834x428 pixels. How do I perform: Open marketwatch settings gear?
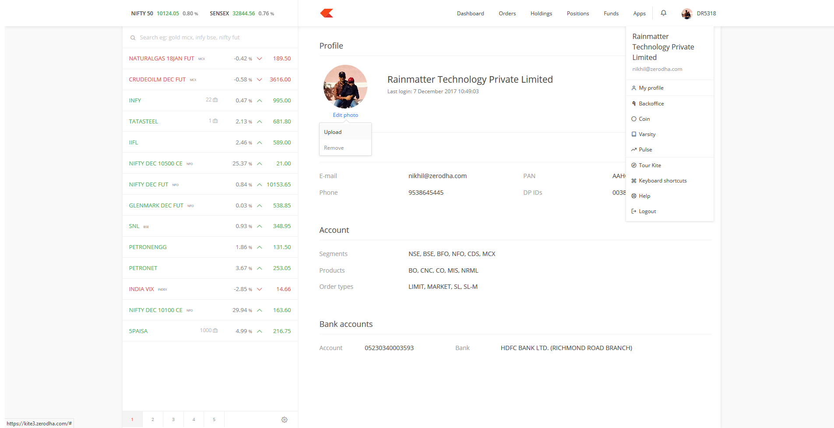click(285, 420)
